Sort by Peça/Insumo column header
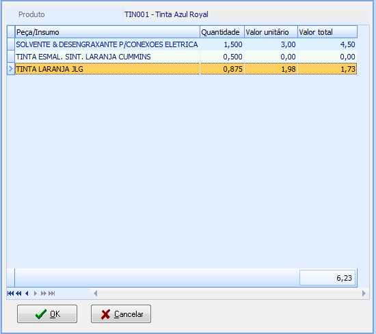 click(x=107, y=32)
